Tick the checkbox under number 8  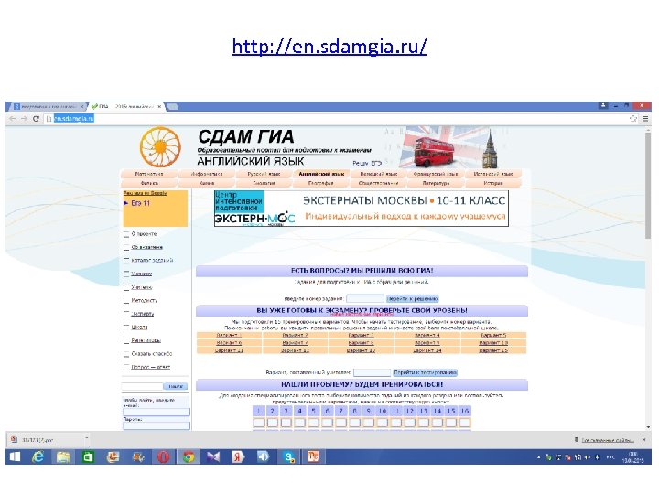pos(355,422)
